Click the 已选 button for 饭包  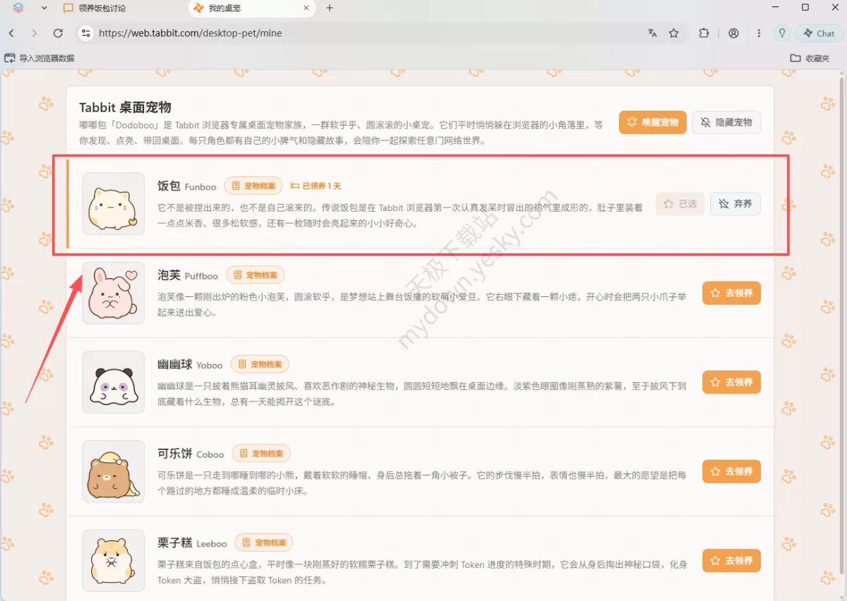tap(680, 204)
